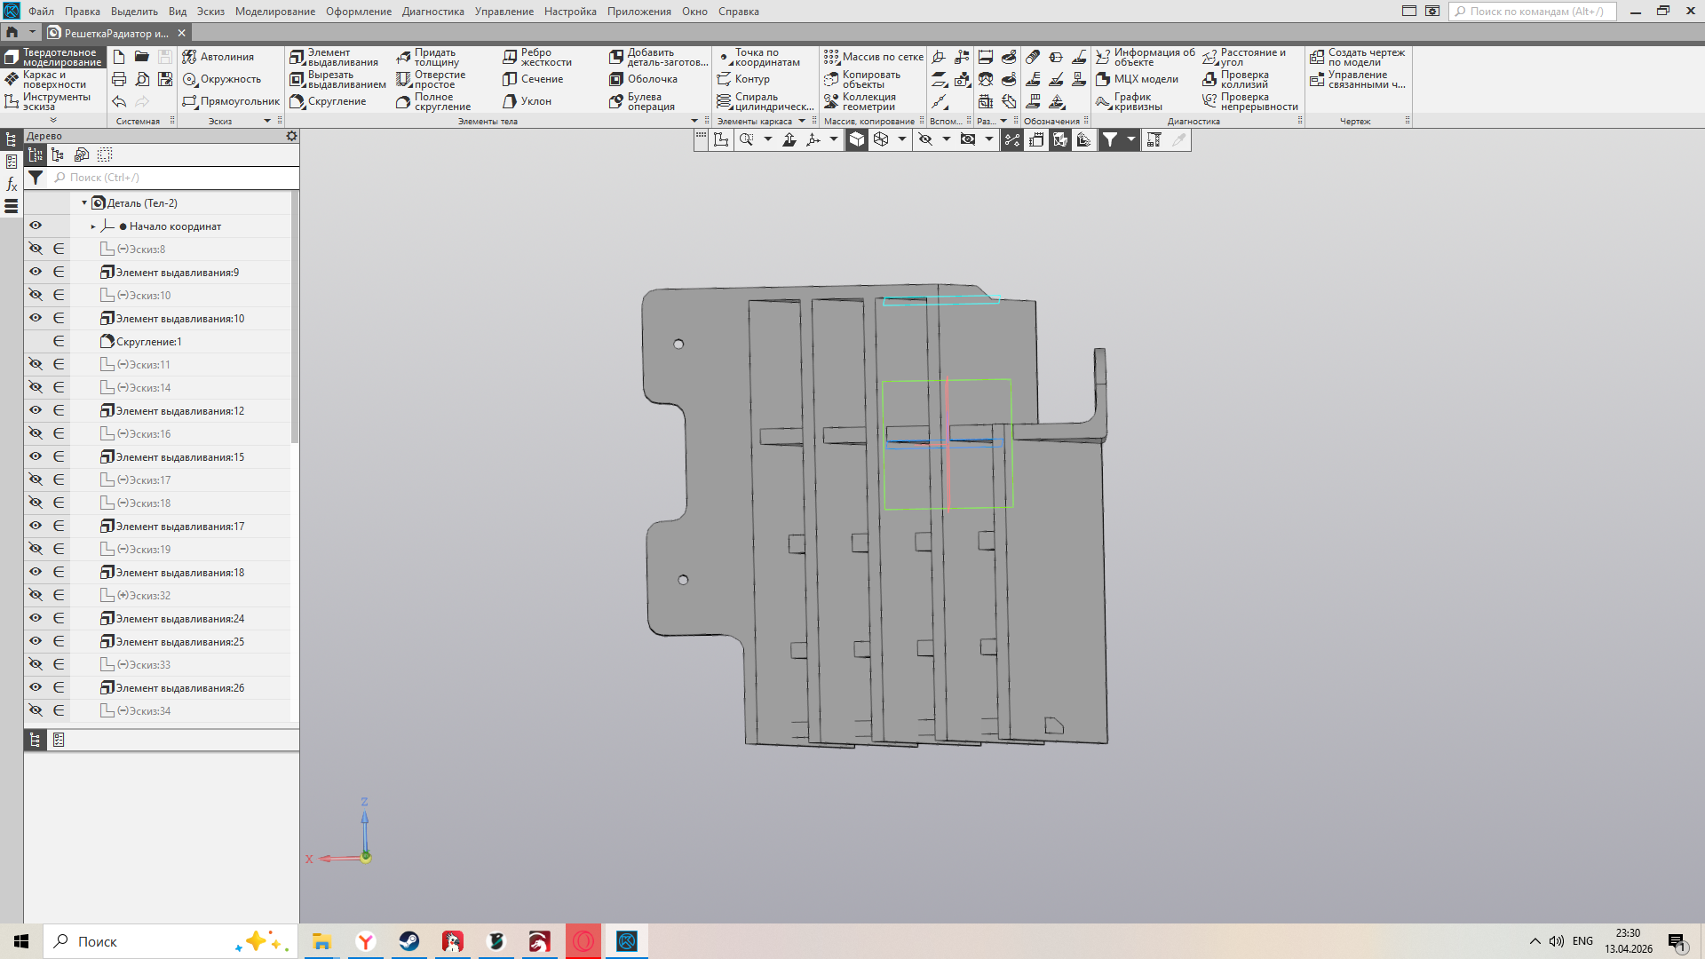Show Эскиз:34 using eye icon

36,710
